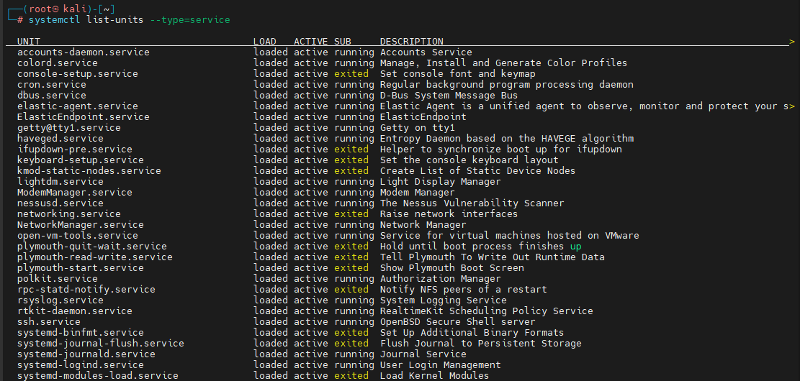
Task: Click 'Create List of Static Device Nodes'
Action: [x=477, y=170]
